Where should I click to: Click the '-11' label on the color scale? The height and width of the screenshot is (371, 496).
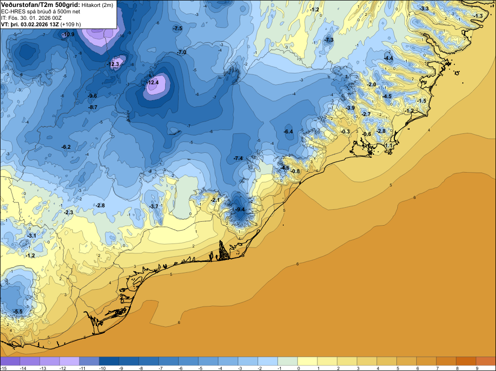82,368
